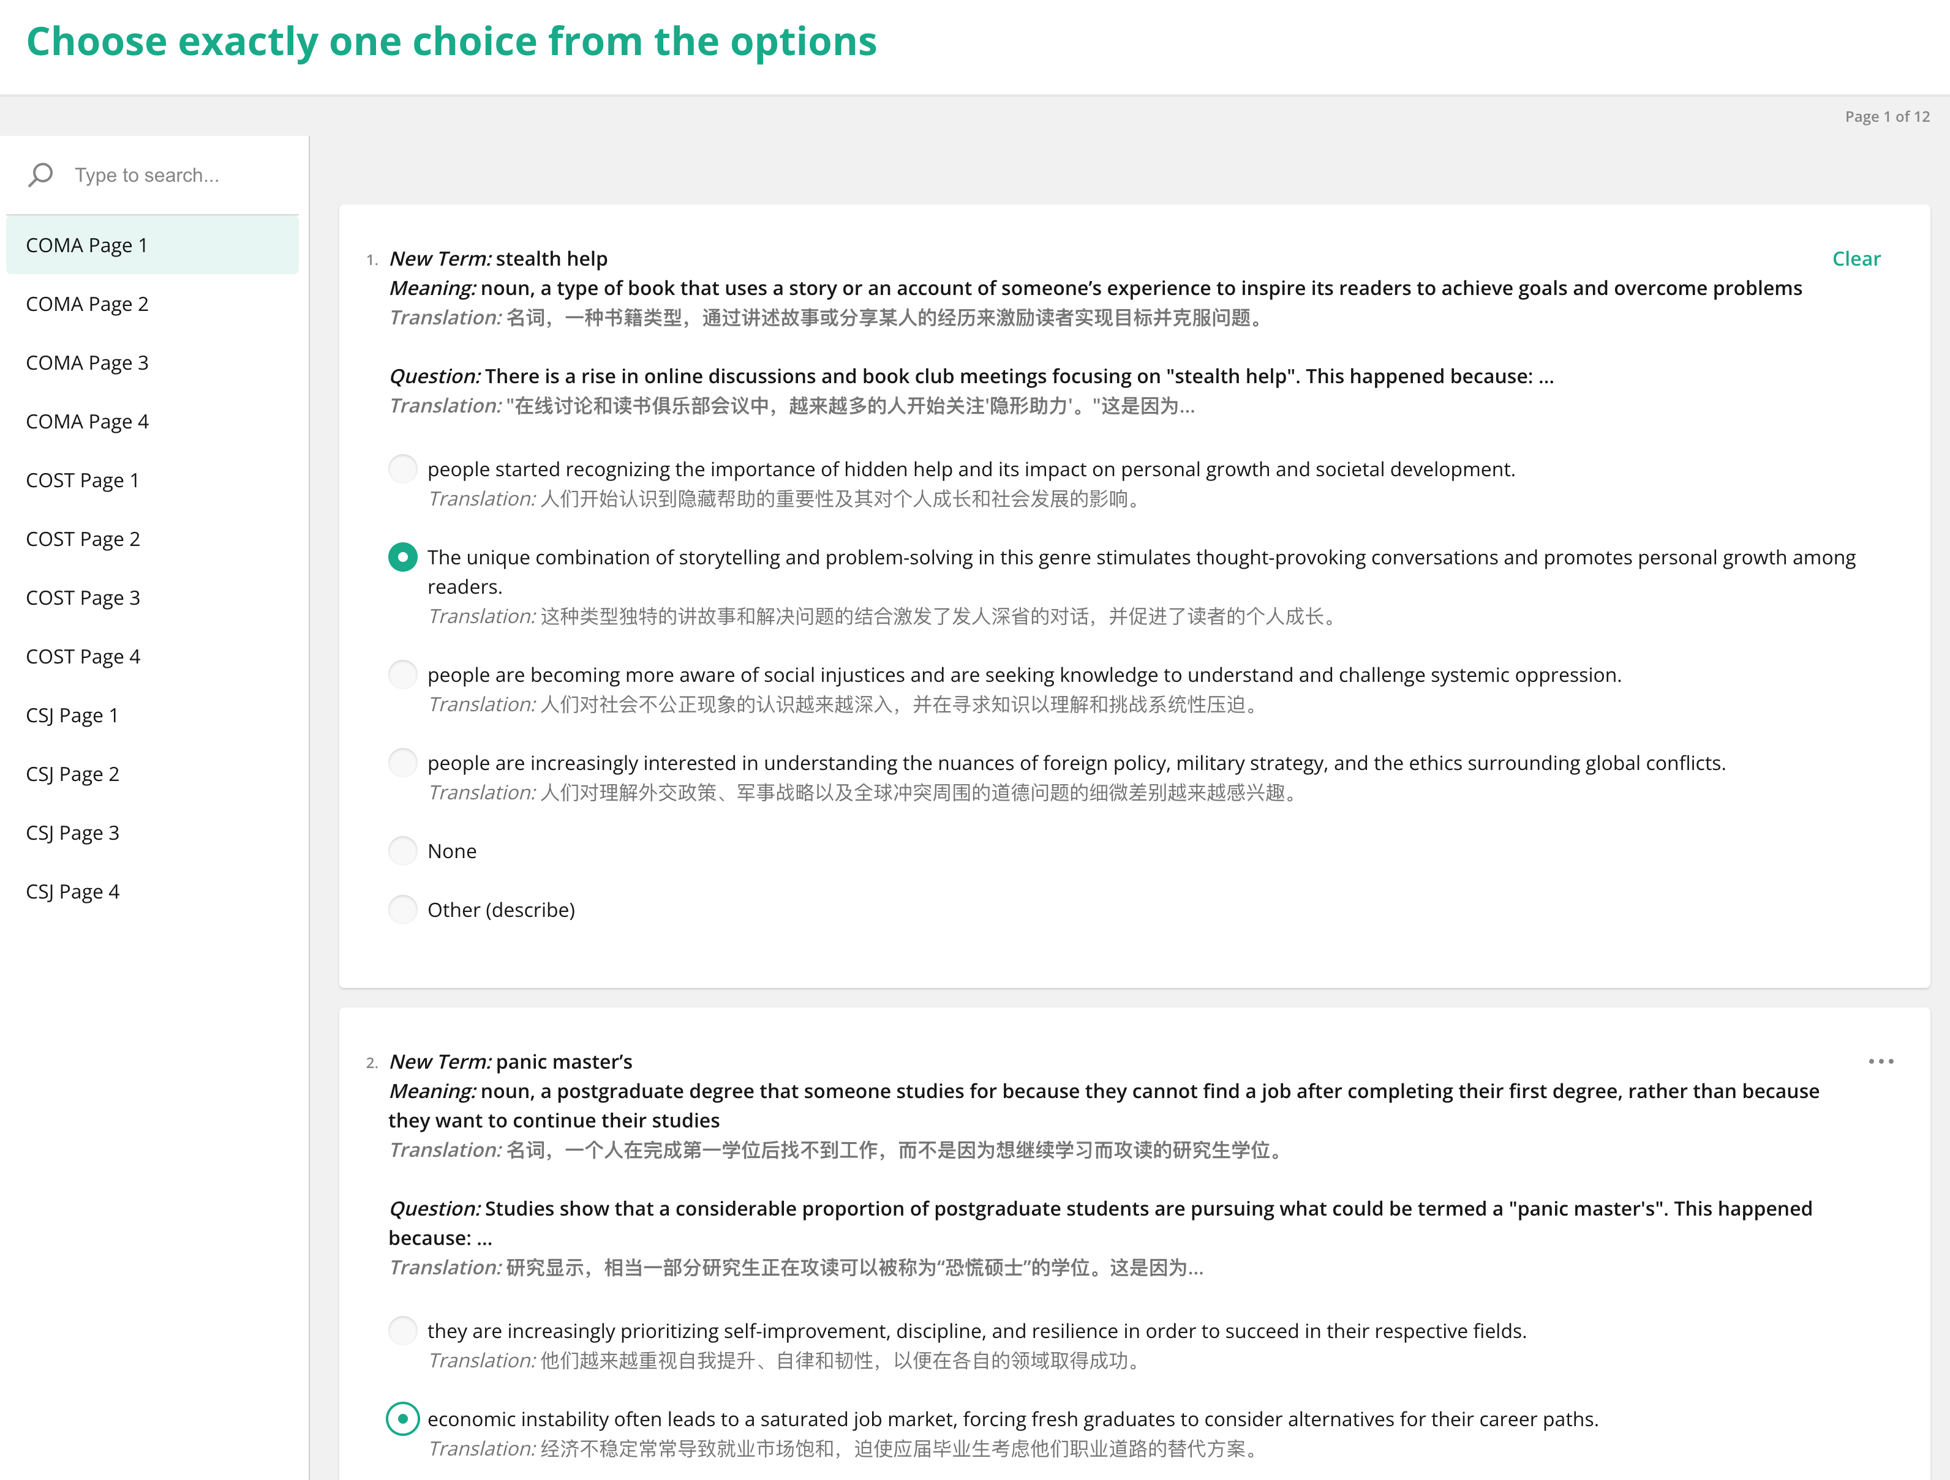
Task: Click the search magnifier icon
Action: [40, 174]
